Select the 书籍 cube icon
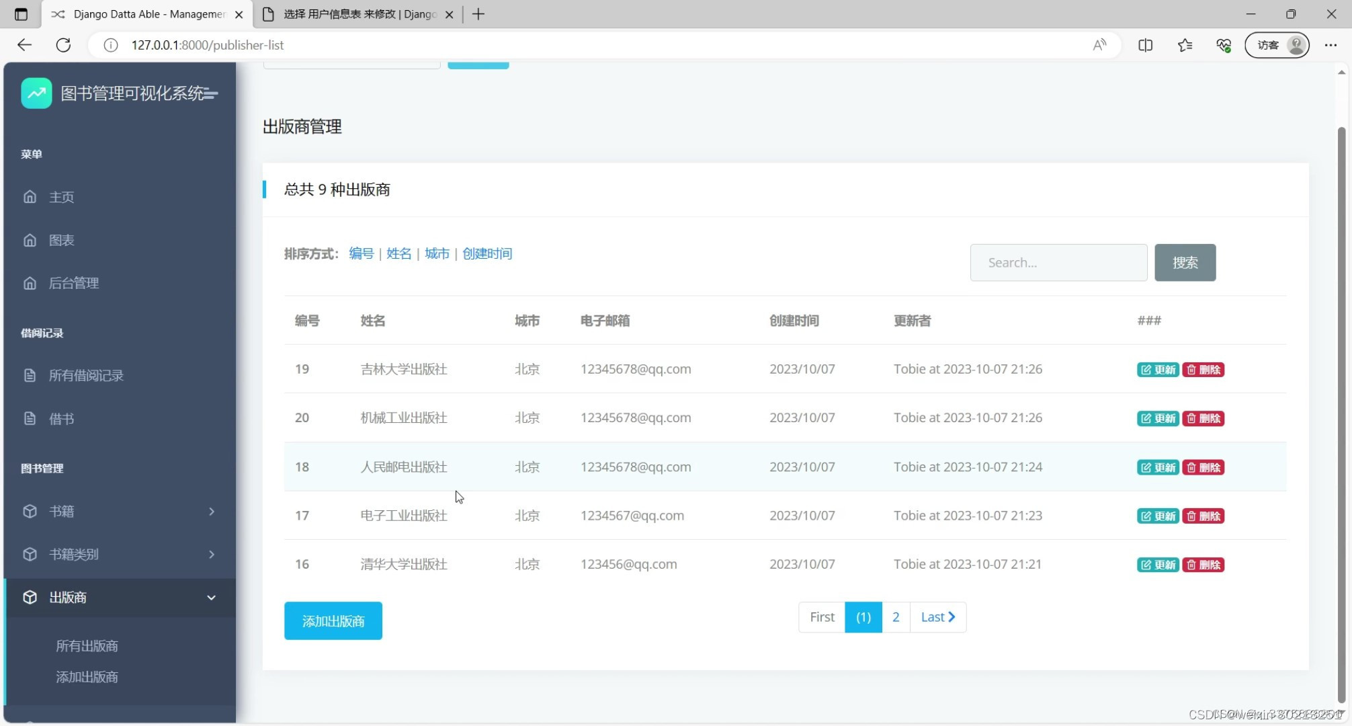1352x726 pixels. pyautogui.click(x=30, y=511)
